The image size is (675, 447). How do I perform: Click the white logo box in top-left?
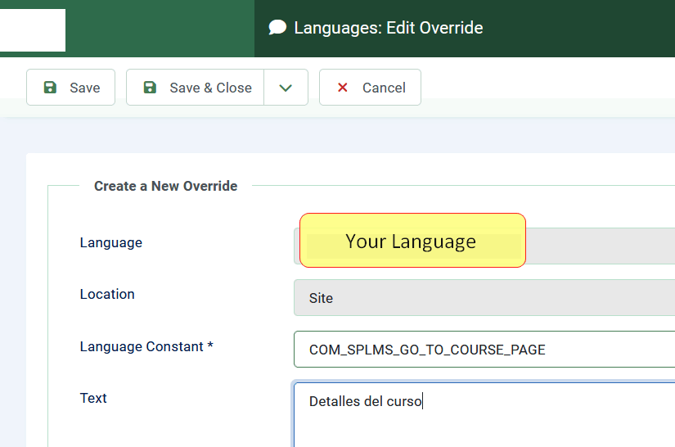tap(32, 30)
